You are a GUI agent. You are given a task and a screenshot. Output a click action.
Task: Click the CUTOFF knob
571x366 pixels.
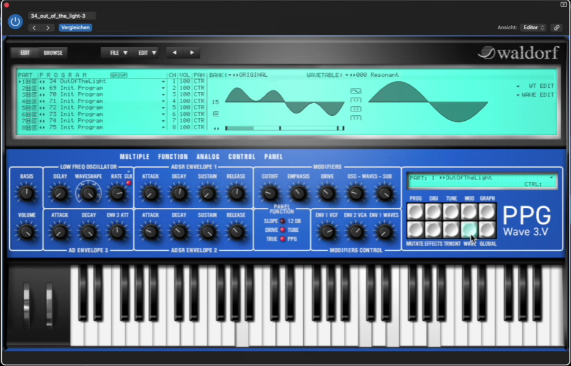(270, 193)
